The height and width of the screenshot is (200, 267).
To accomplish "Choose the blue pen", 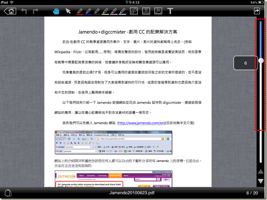I will (88, 12).
